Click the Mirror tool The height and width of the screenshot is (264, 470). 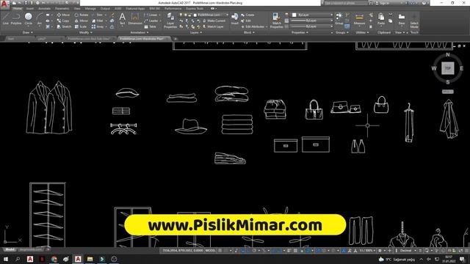point(82,21)
